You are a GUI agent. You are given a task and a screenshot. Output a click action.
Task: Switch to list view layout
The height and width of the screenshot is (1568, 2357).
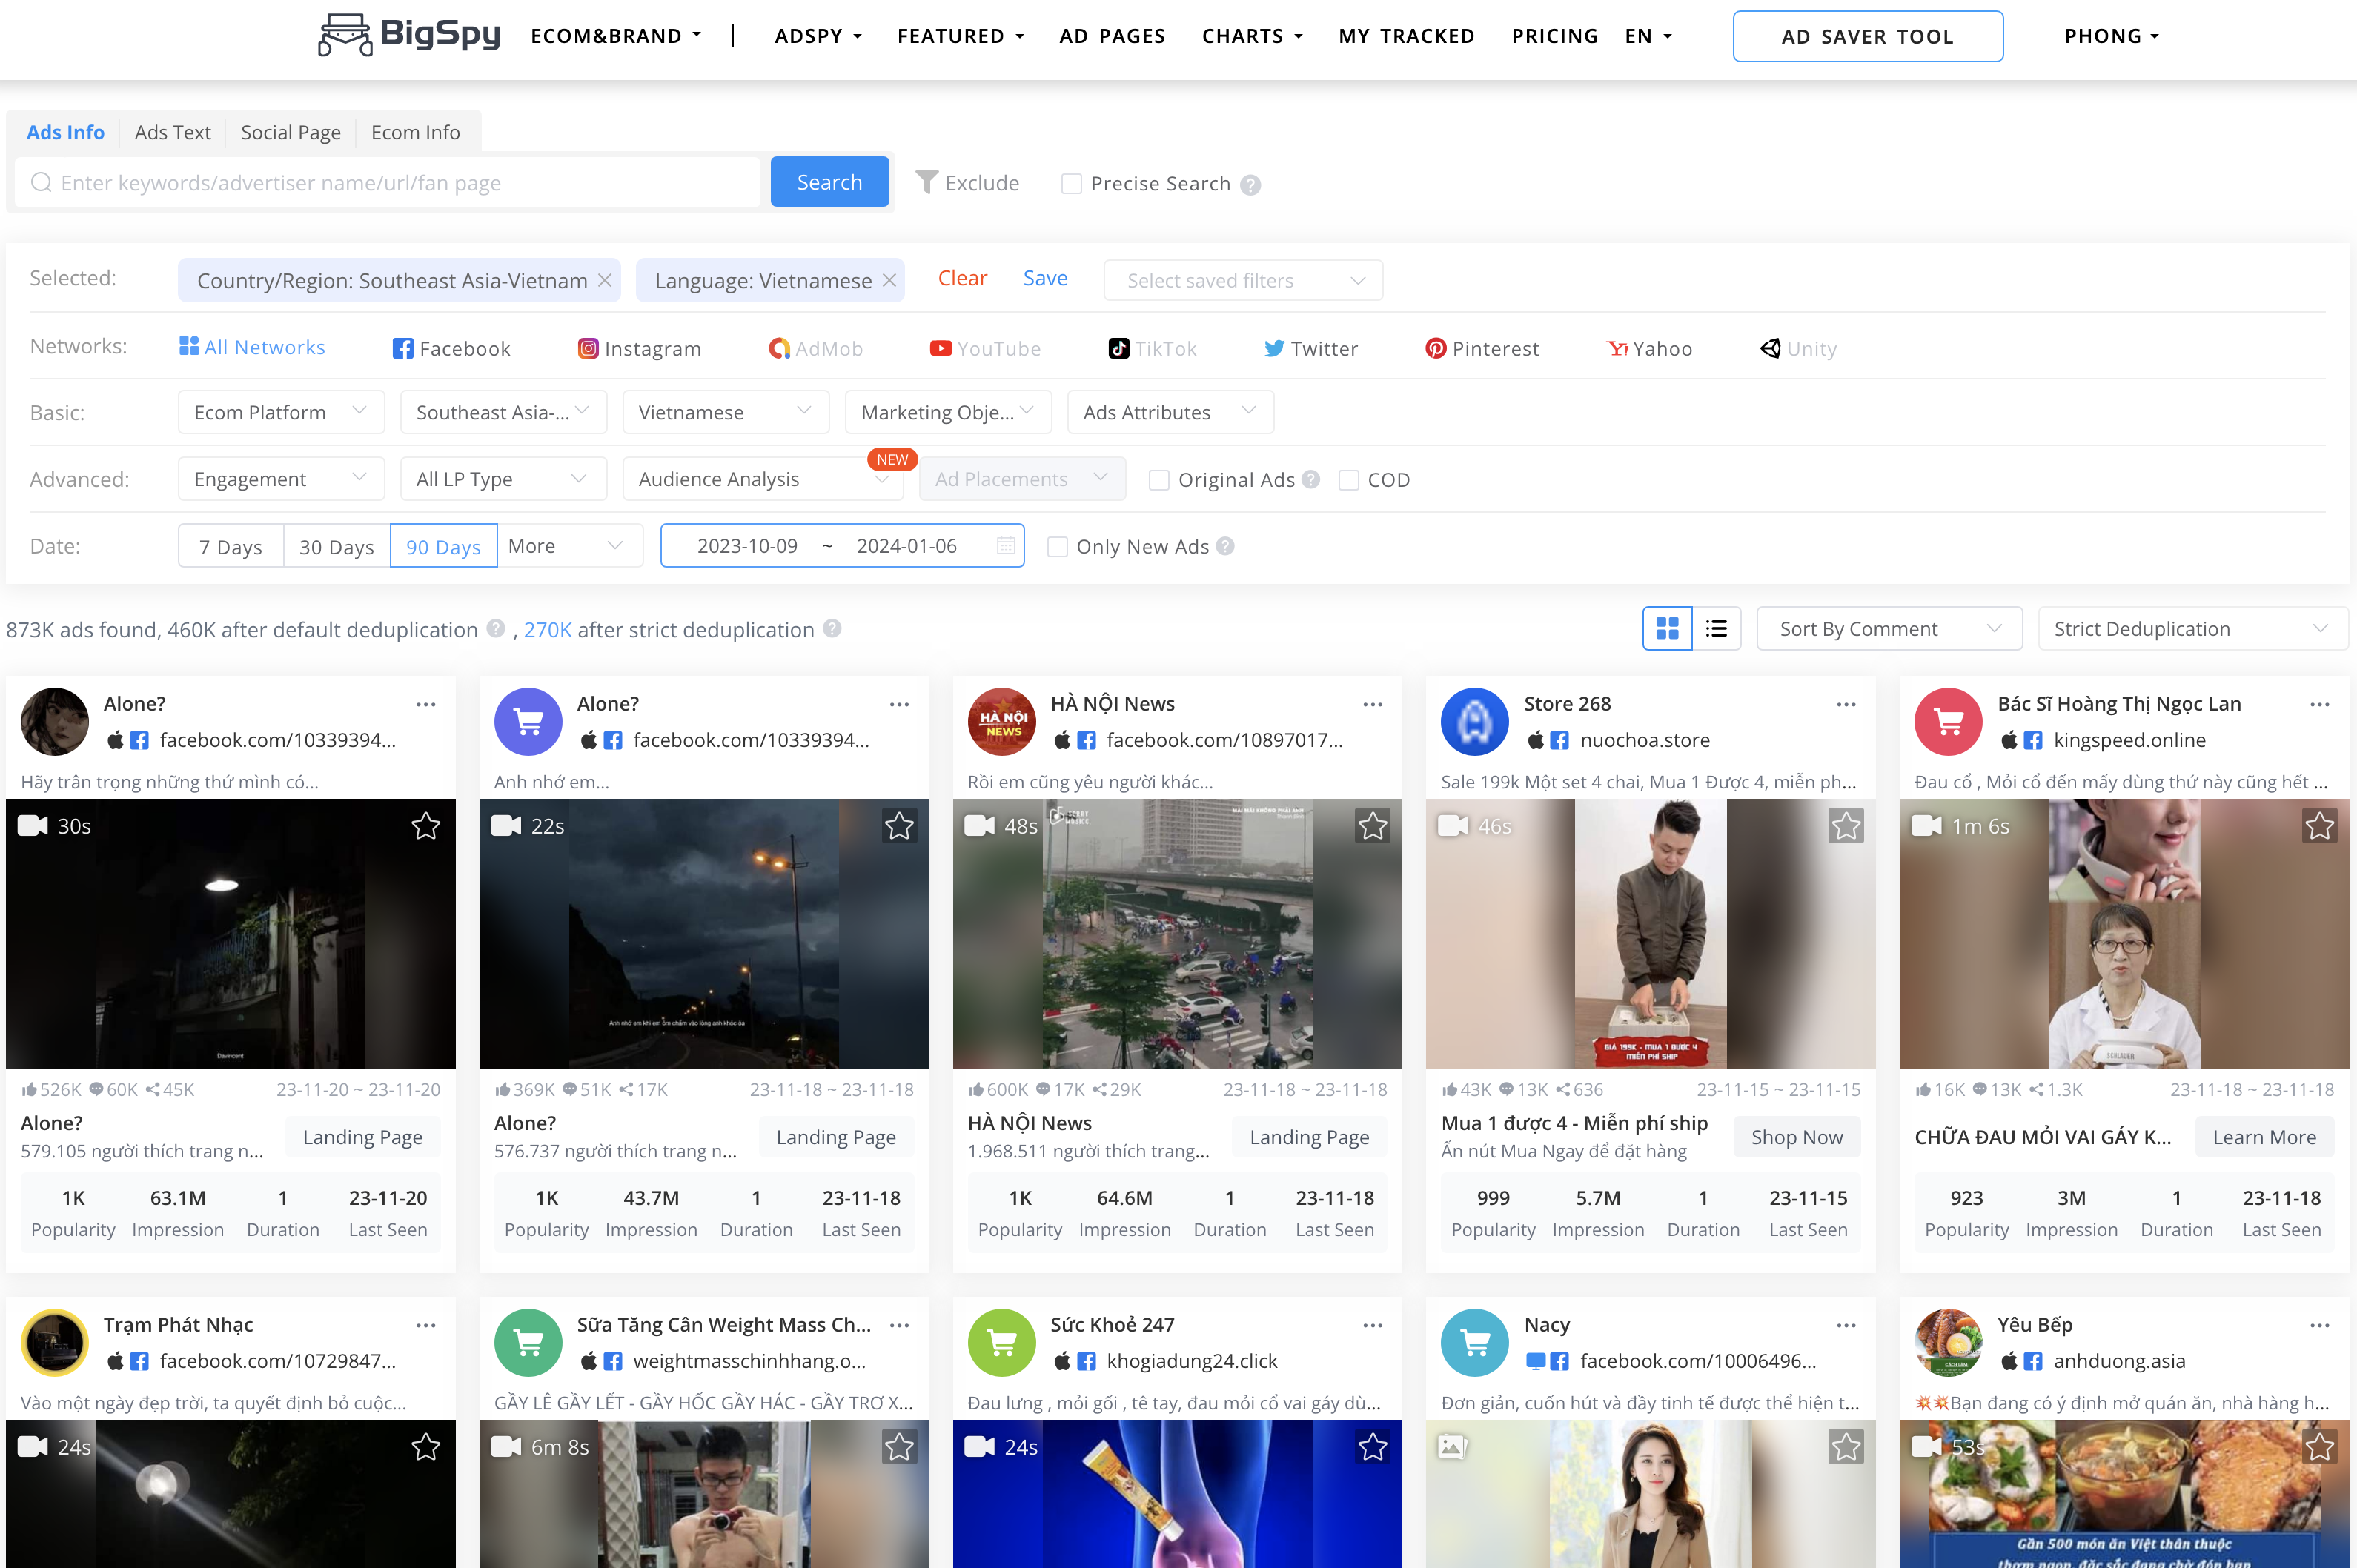click(x=1716, y=628)
